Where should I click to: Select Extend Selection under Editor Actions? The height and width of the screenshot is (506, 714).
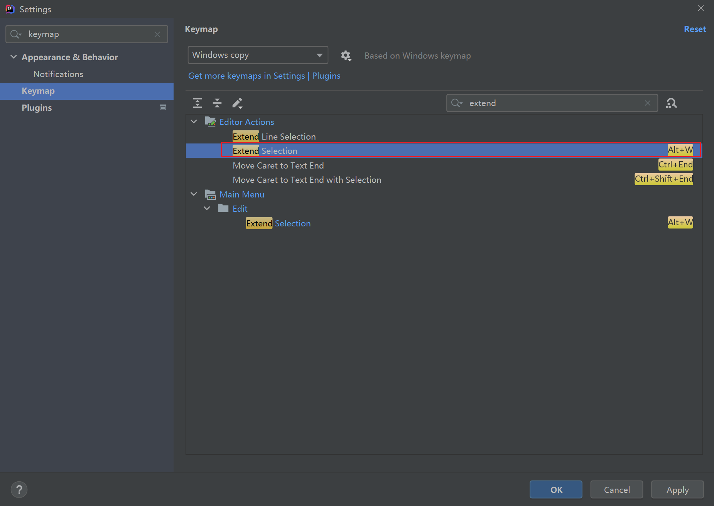tap(444, 151)
